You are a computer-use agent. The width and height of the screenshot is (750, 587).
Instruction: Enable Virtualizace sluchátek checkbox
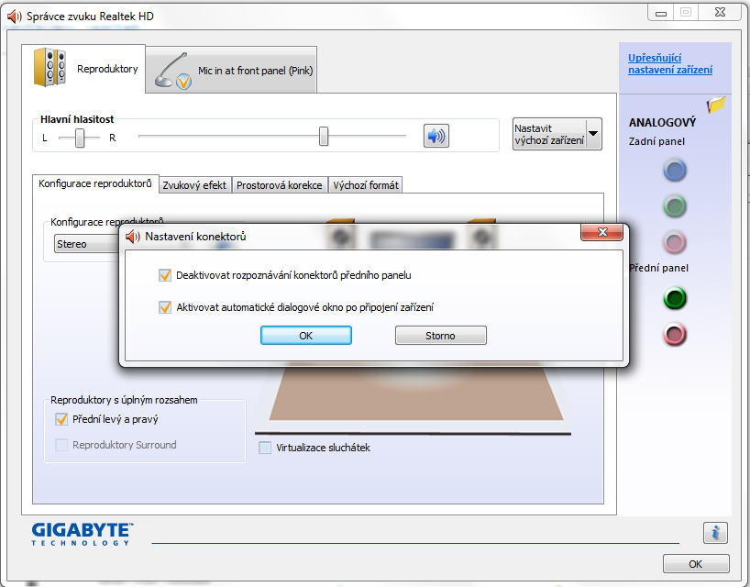(265, 448)
